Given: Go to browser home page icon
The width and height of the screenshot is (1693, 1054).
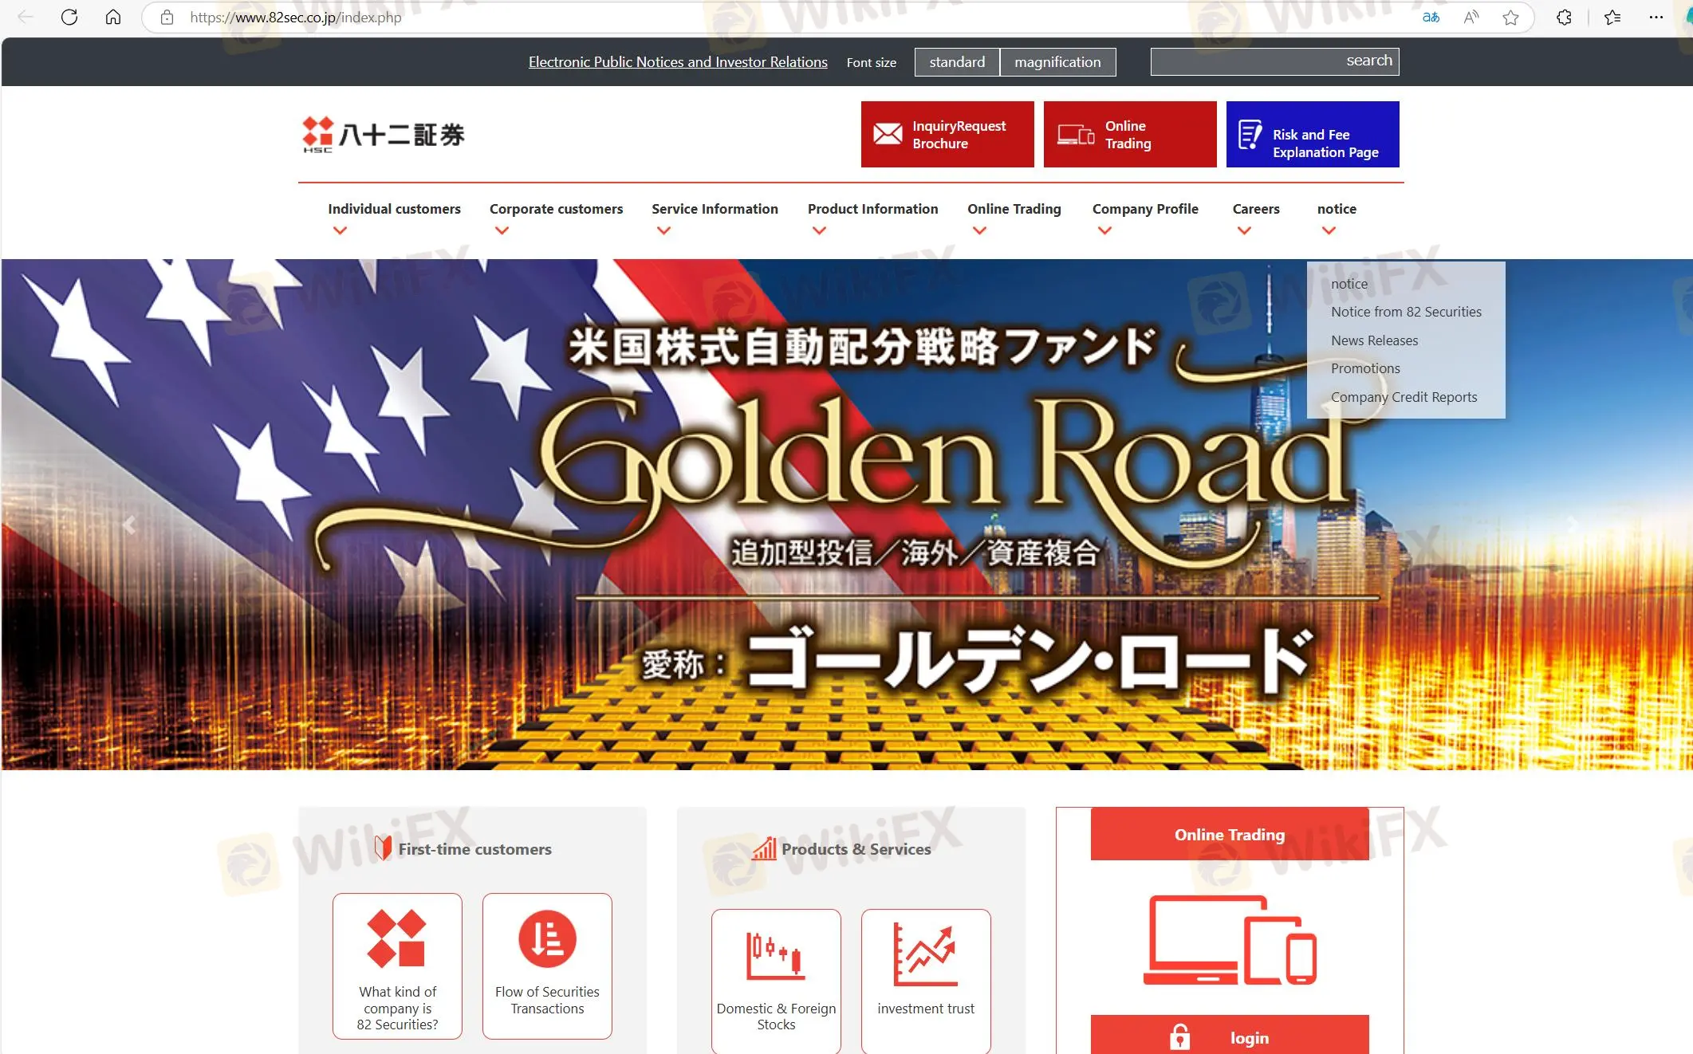Looking at the screenshot, I should [x=113, y=17].
